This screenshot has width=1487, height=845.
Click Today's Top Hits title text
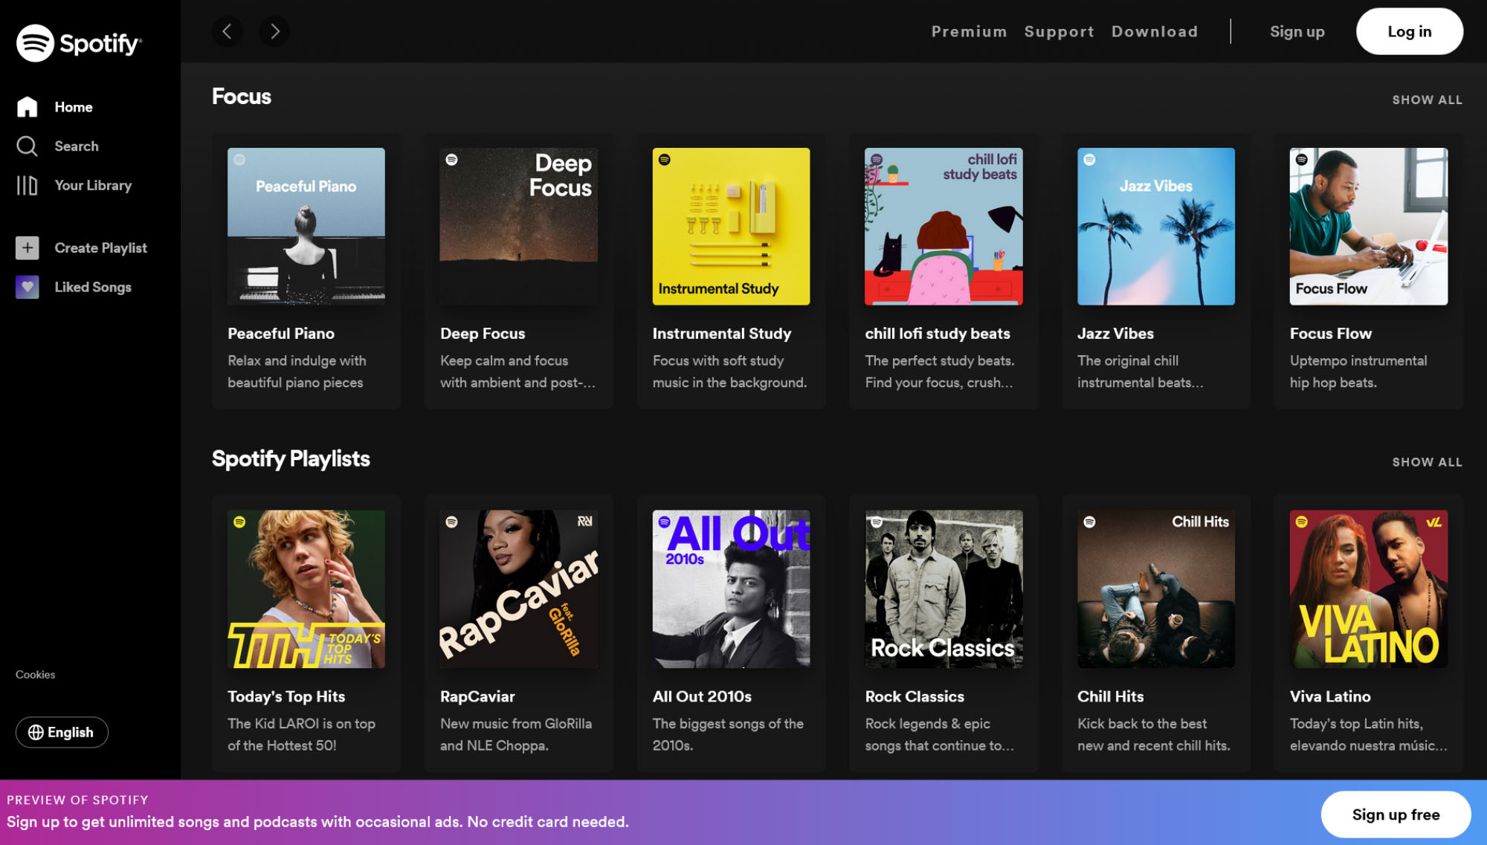(286, 696)
